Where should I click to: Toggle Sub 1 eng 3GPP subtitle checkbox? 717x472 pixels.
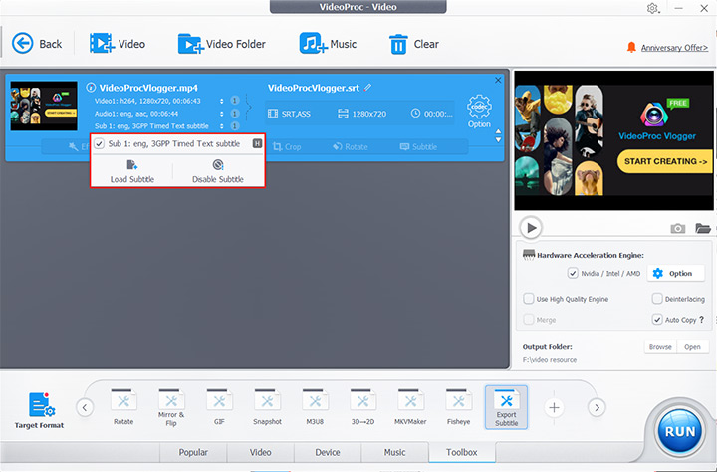pyautogui.click(x=100, y=144)
